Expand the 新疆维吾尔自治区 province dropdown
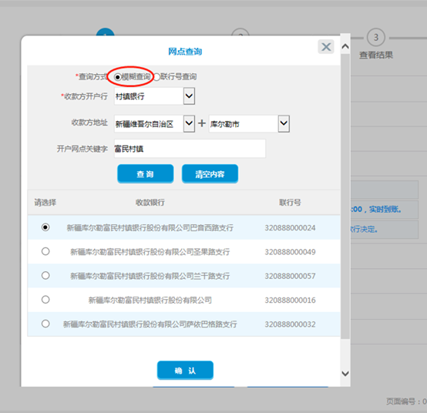Screen dimensions: 427x413 click(x=189, y=123)
